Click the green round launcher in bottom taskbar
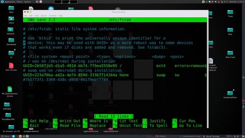 click(x=27, y=136)
